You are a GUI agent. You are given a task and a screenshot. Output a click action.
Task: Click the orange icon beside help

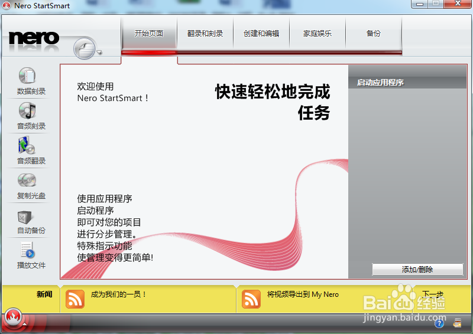tap(457, 323)
